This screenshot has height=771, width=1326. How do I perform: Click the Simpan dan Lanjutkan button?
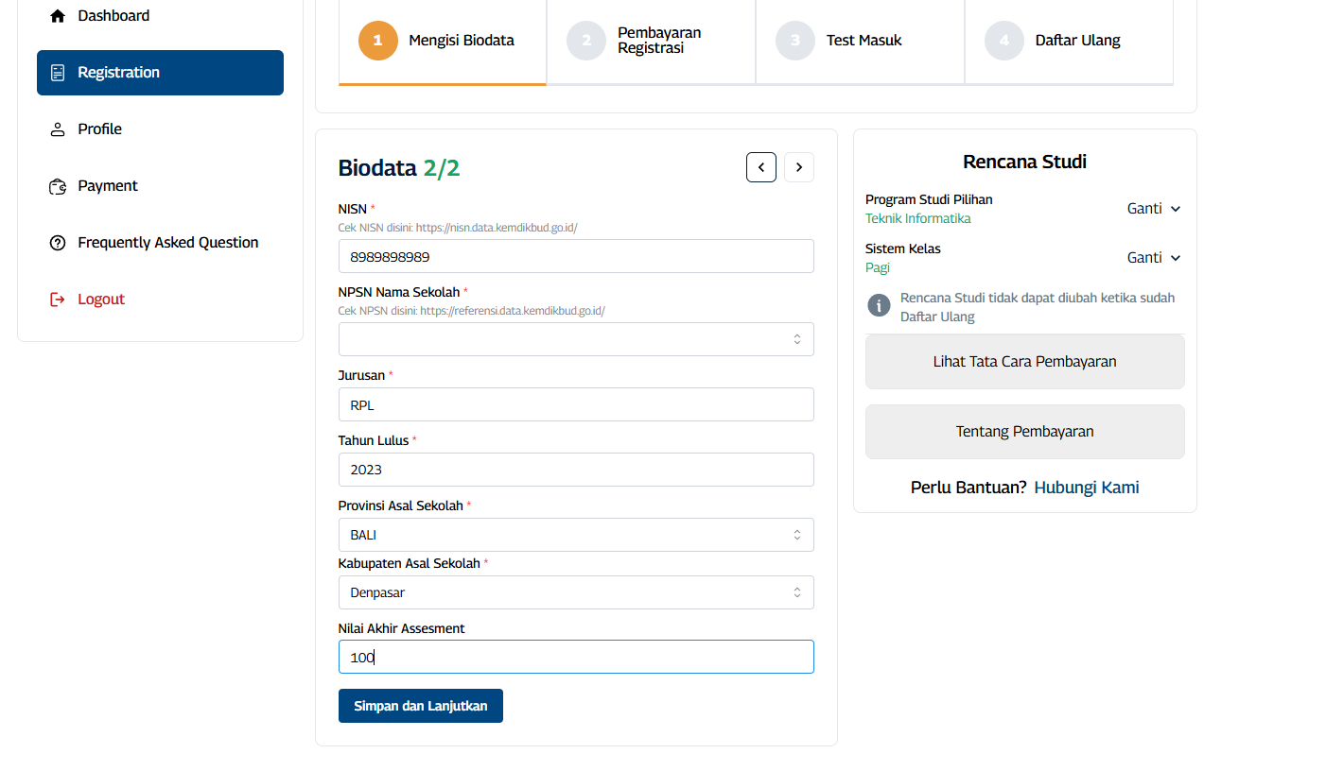[421, 706]
